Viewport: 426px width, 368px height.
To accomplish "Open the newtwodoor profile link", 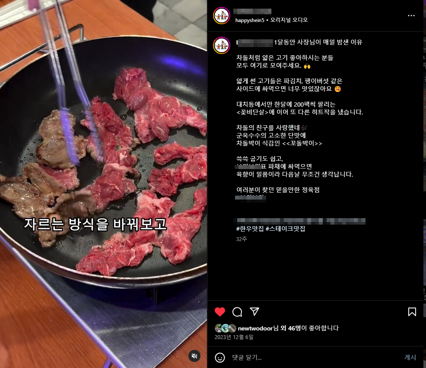I will click(255, 328).
